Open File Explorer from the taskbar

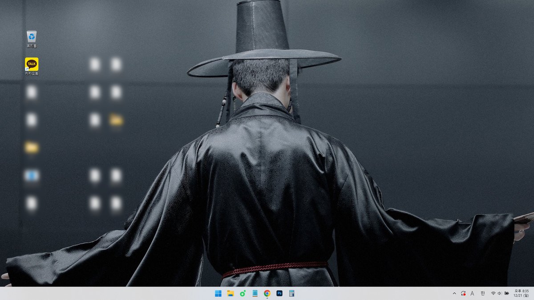click(231, 293)
